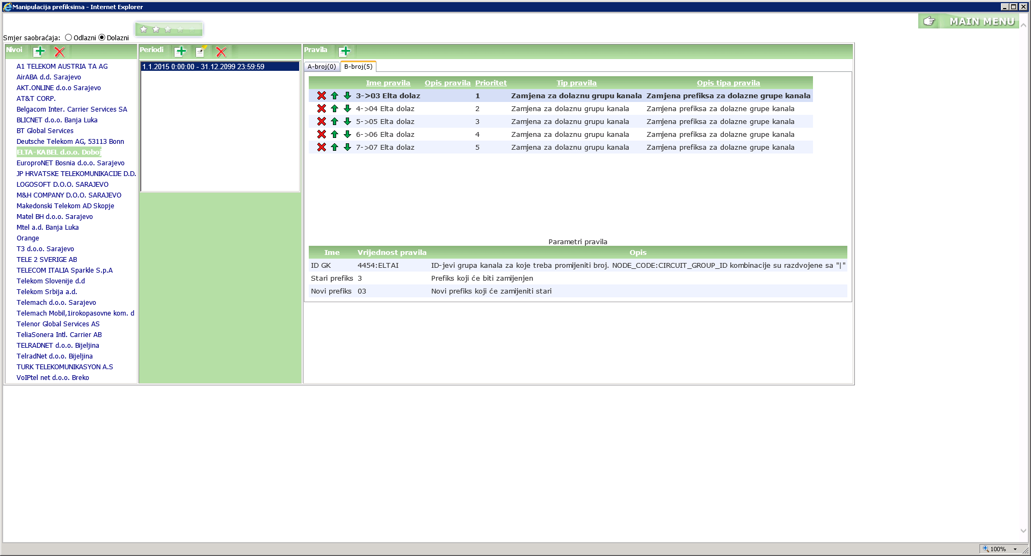This screenshot has width=1031, height=556.
Task: Move rule 7->07 Elta dolaz up
Action: (x=335, y=147)
